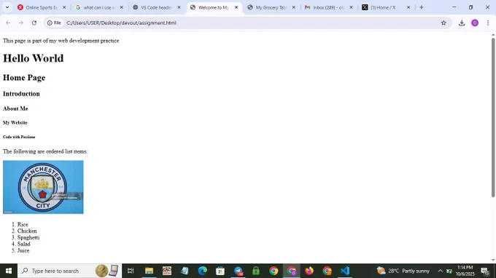The height and width of the screenshot is (278, 496).
Task: View site information File icon
Action: click(x=54, y=23)
